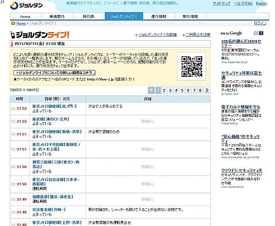Go to page 5 in pagination

tap(182, 90)
